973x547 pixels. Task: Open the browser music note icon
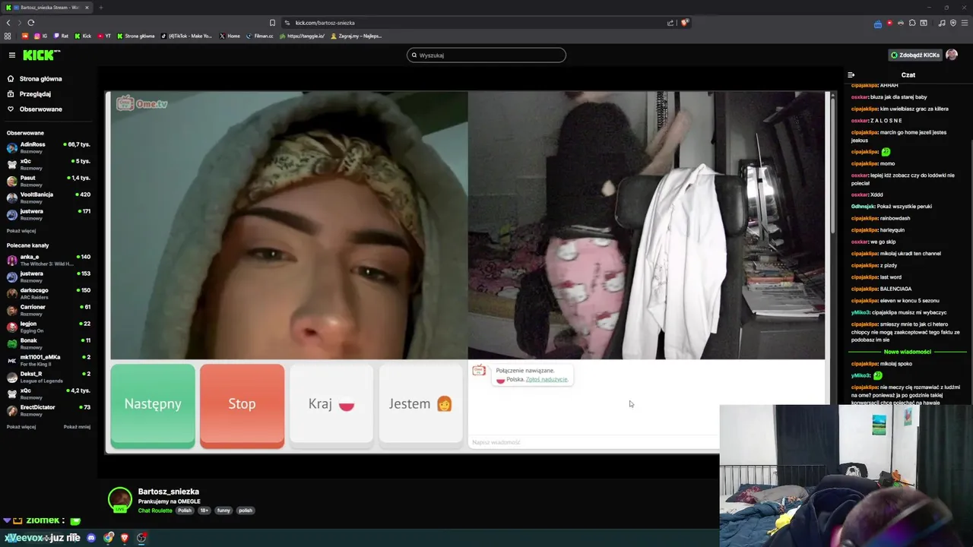coord(942,23)
